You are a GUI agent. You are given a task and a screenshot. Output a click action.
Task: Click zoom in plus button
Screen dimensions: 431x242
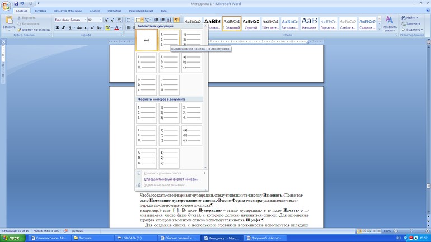pos(428,231)
